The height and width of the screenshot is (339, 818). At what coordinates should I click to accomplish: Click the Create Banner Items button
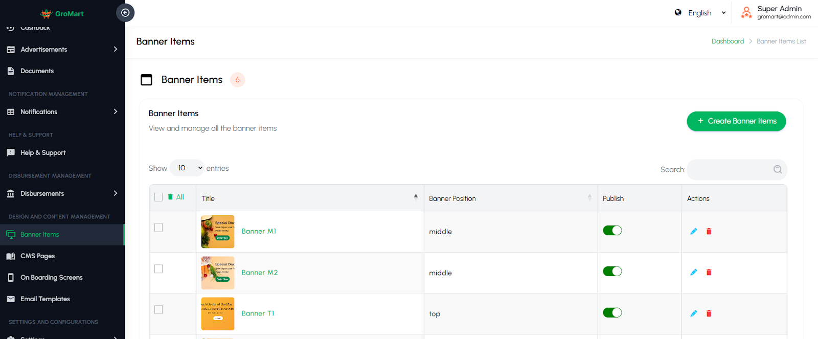[736, 121]
